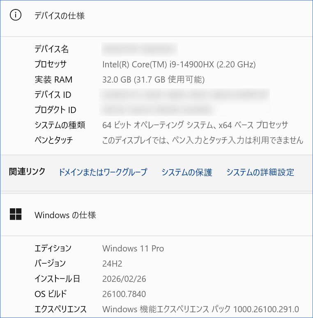Image resolution: width=313 pixels, height=318 pixels.
Task: Click the blurred プロダクト ID value
Action: tap(157, 110)
